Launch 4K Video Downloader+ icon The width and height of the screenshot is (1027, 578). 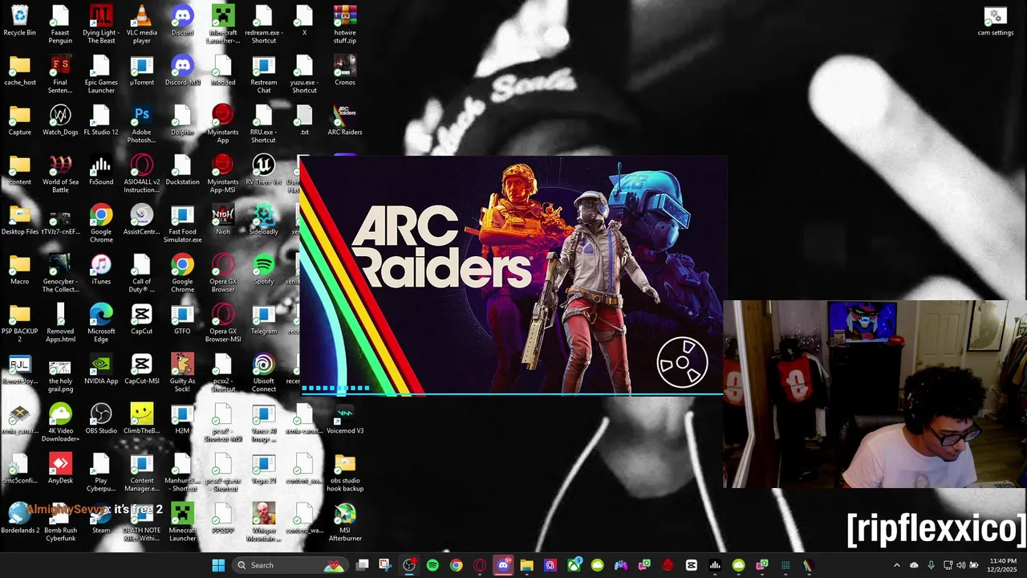[60, 422]
